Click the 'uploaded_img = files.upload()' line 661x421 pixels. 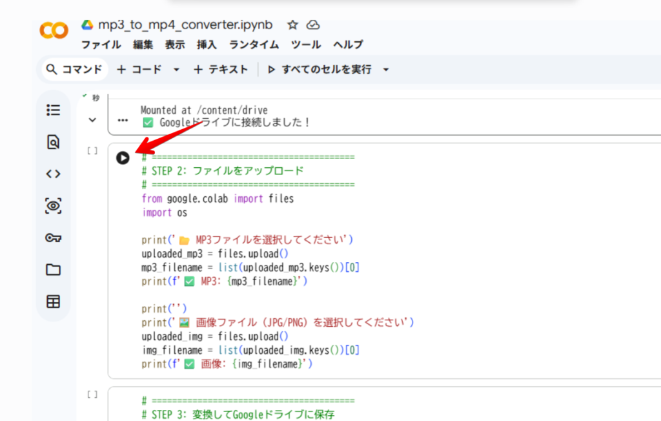(215, 336)
